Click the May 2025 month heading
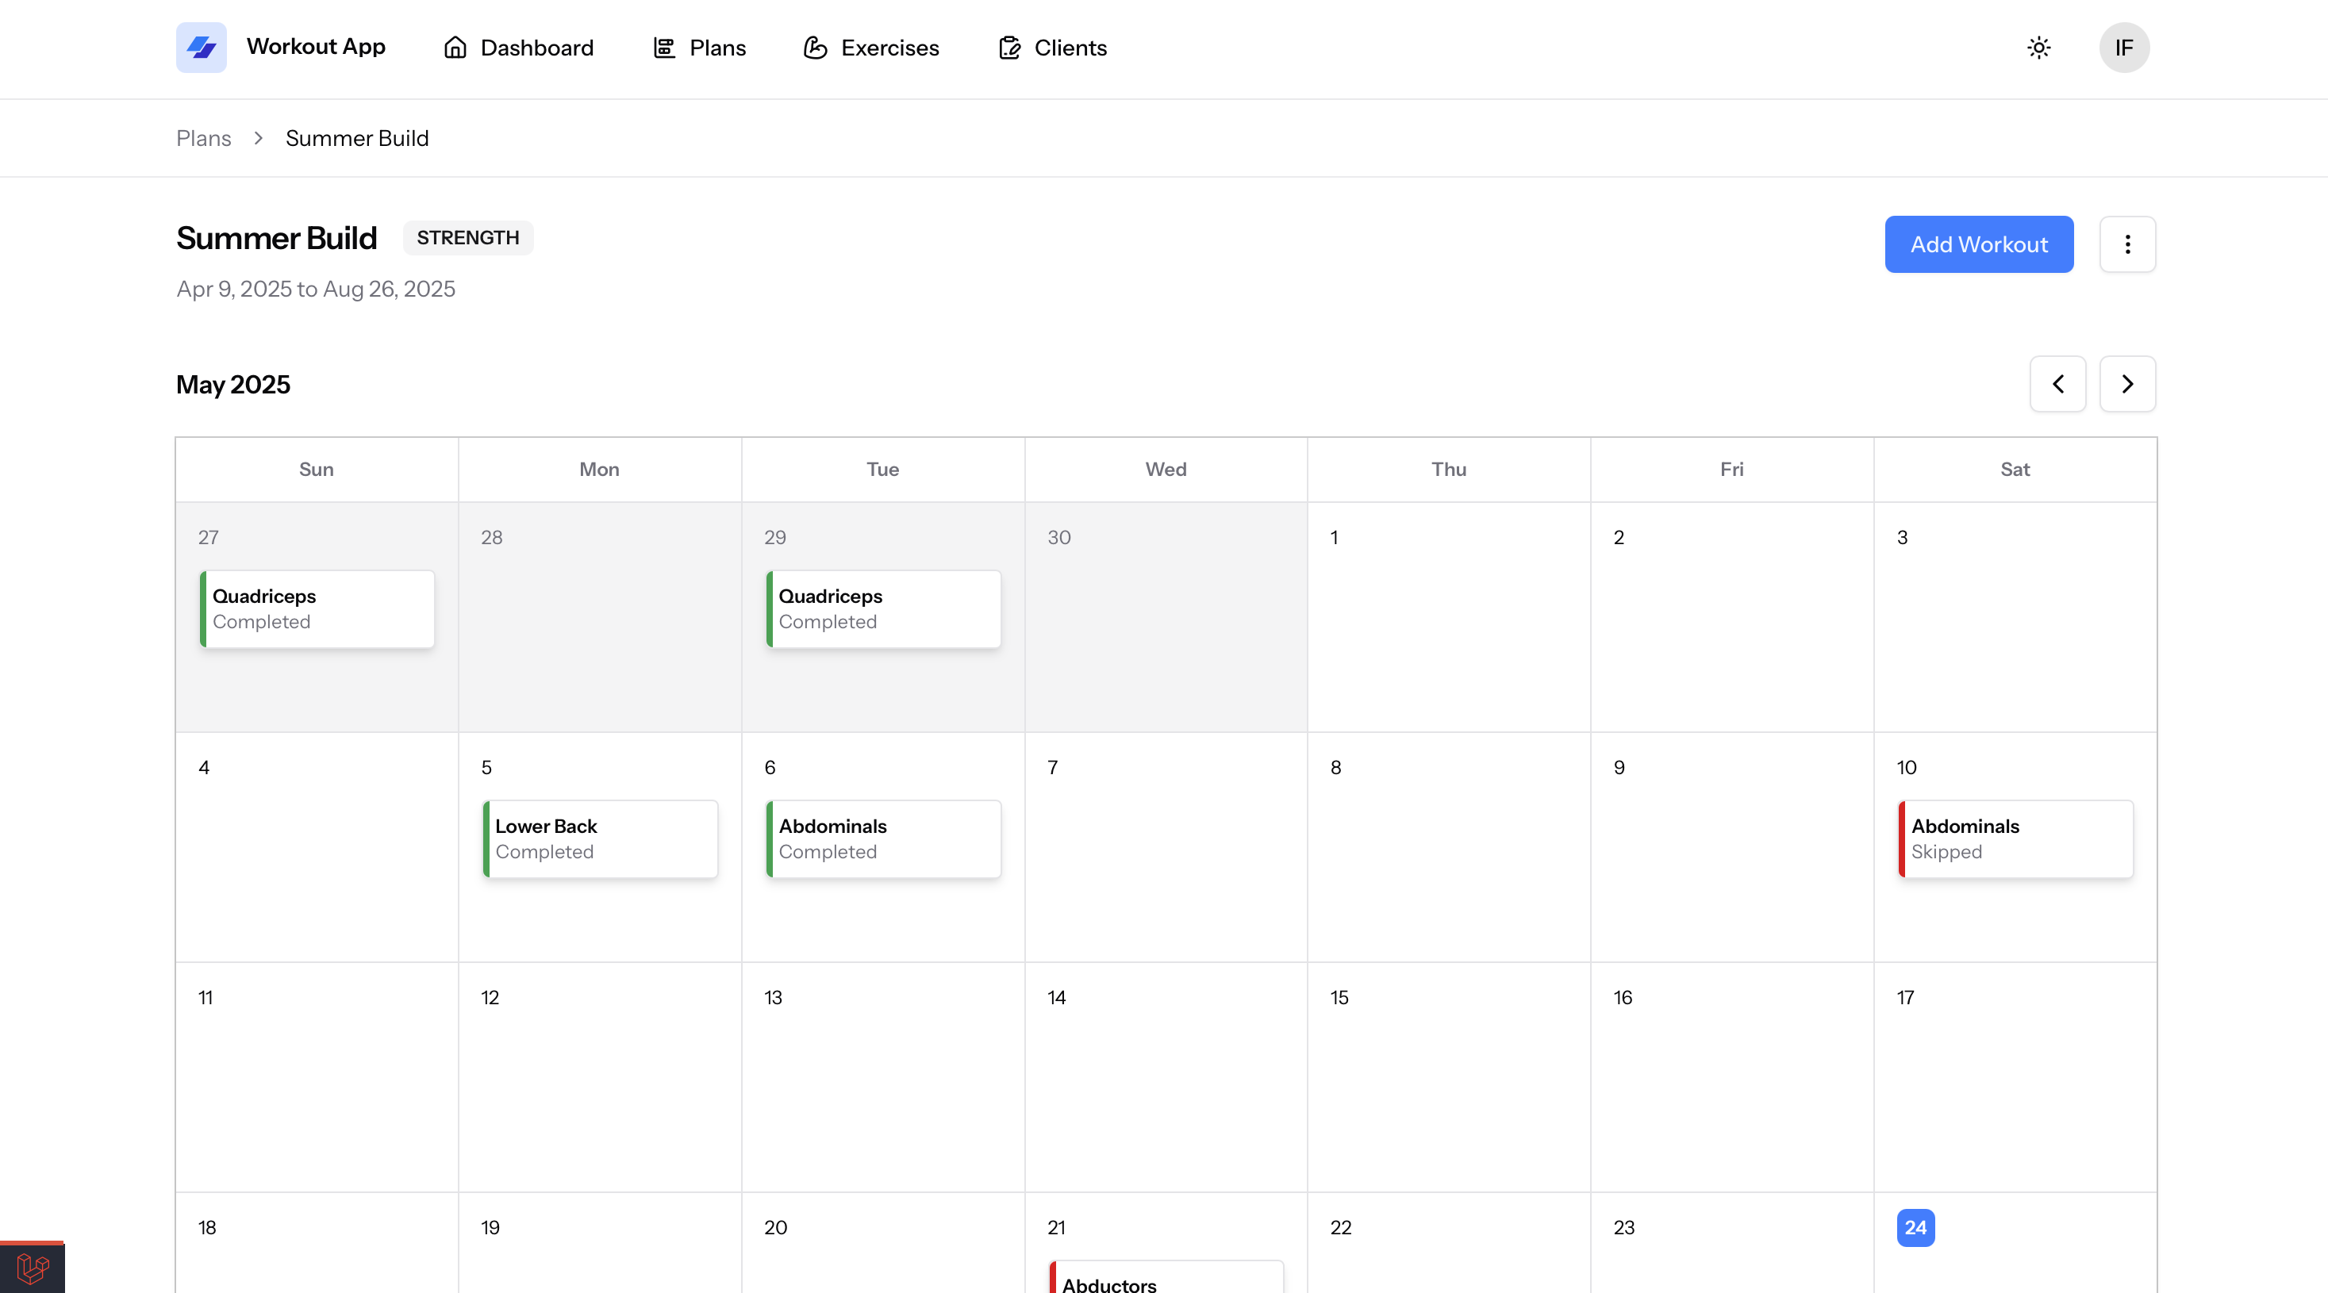 pos(233,385)
